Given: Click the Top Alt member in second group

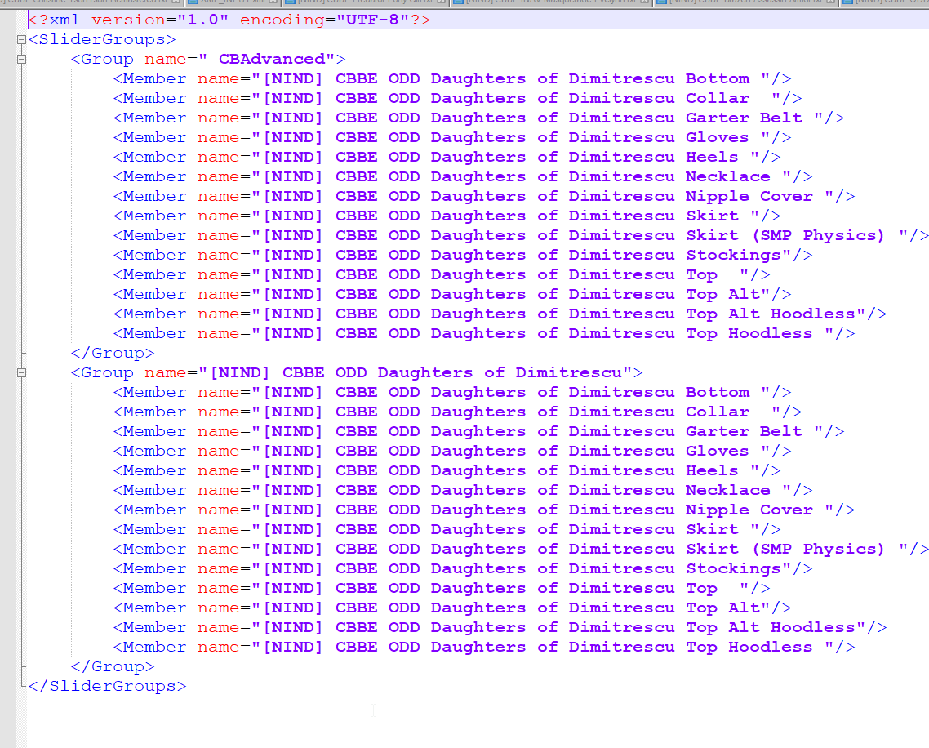Looking at the screenshot, I should [452, 608].
